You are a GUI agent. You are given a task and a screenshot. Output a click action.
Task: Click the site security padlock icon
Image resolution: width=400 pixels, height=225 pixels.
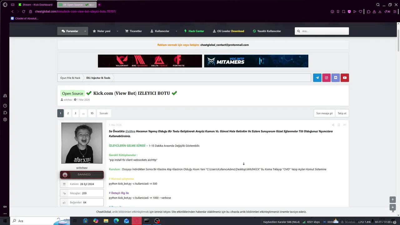coord(31,12)
